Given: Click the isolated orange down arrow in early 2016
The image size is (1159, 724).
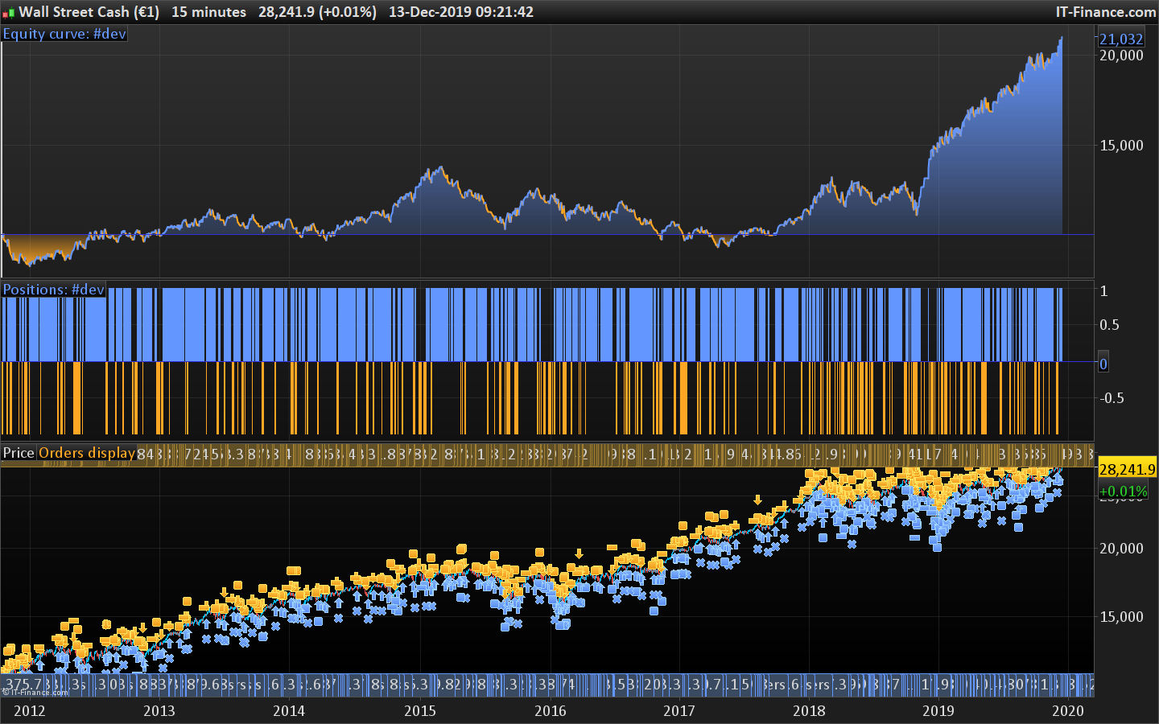Looking at the screenshot, I should pos(579,553).
